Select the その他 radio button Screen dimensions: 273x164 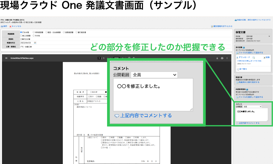point(34,36)
